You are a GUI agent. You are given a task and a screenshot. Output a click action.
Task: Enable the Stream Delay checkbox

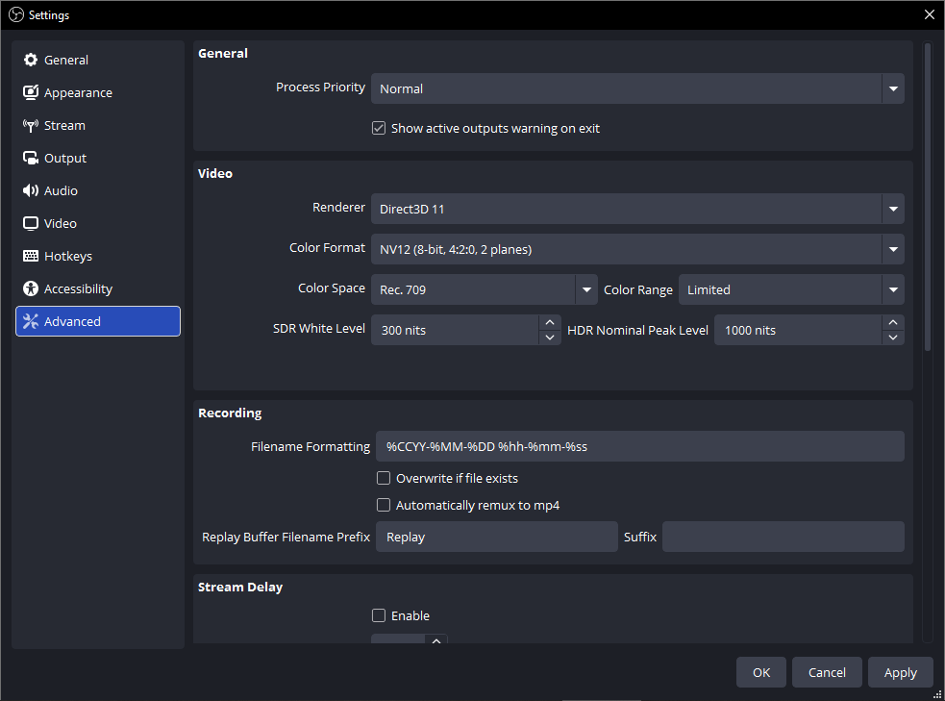379,615
